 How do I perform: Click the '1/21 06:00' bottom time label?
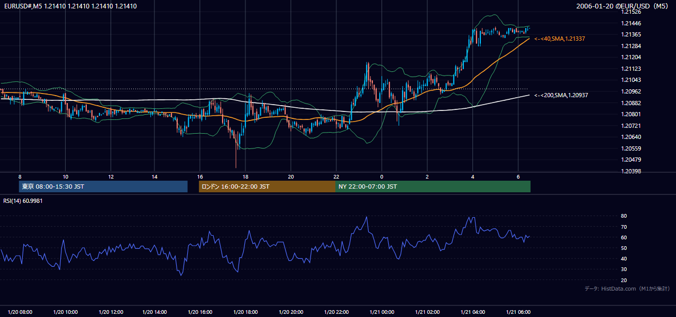[x=518, y=312]
